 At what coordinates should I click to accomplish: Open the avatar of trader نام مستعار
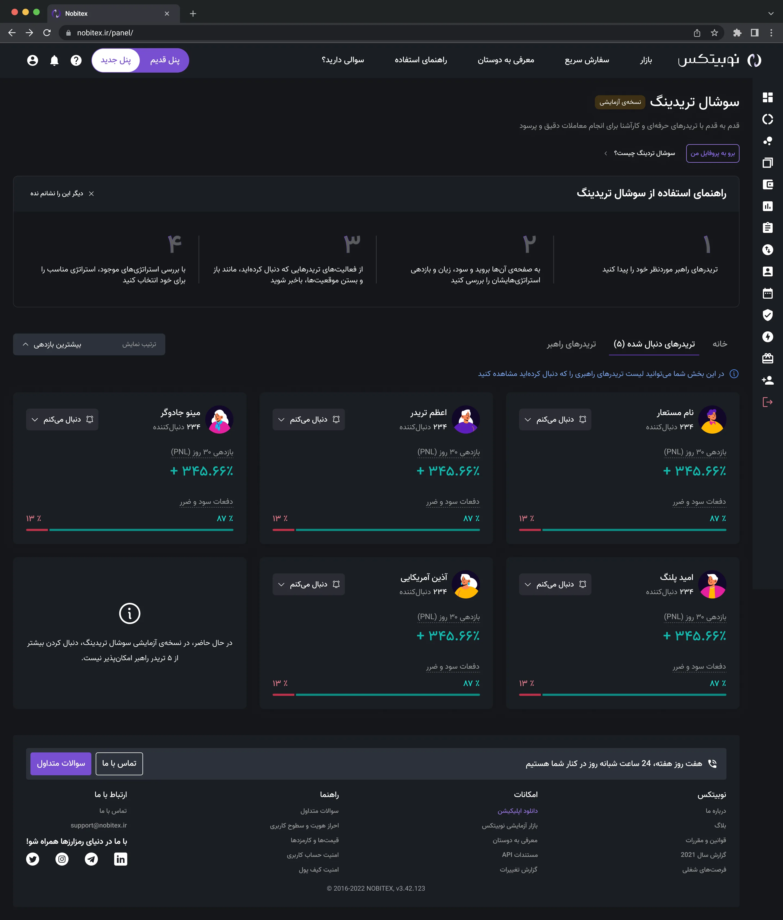click(712, 419)
